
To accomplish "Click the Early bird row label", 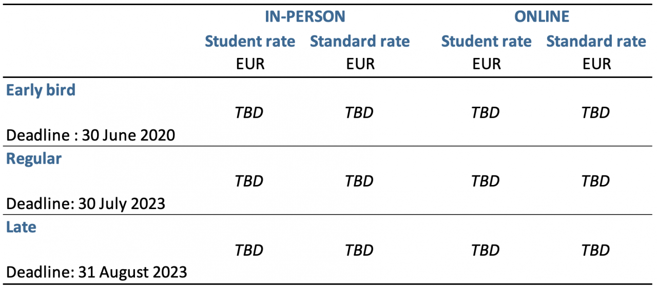I will (x=41, y=90).
